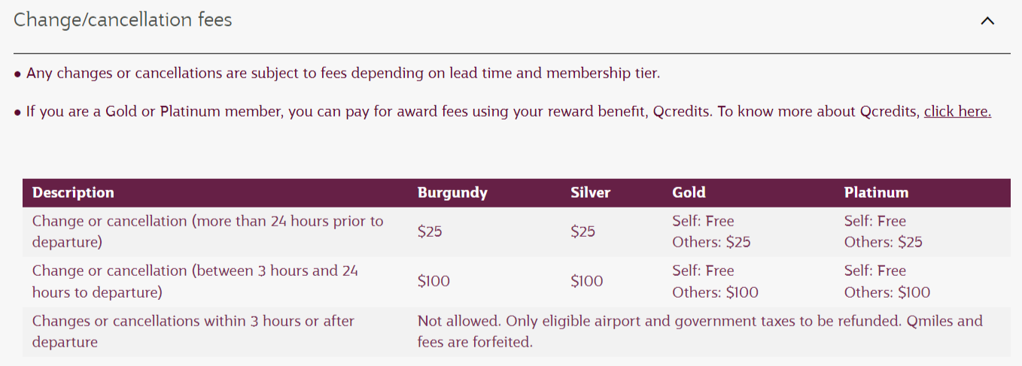The width and height of the screenshot is (1022, 366).
Task: Click the Silver $25 fee cell
Action: 582,231
